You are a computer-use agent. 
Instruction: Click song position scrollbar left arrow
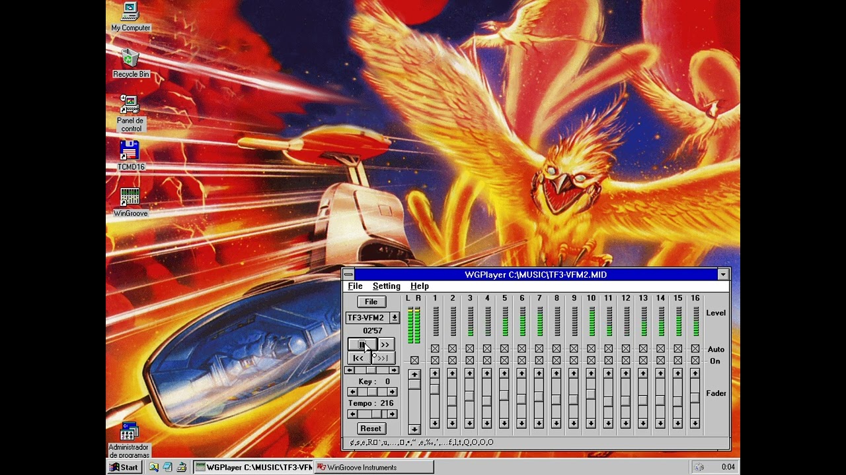pyautogui.click(x=350, y=370)
